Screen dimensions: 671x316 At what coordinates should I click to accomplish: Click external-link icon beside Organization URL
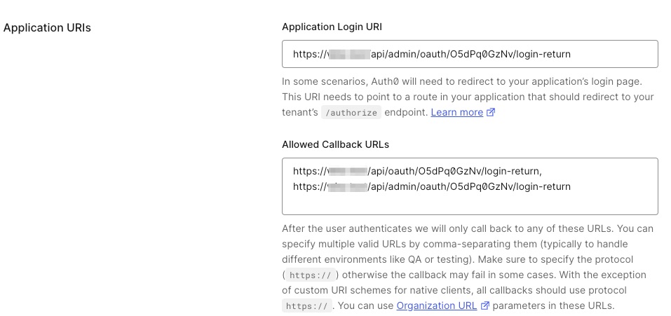(x=485, y=305)
